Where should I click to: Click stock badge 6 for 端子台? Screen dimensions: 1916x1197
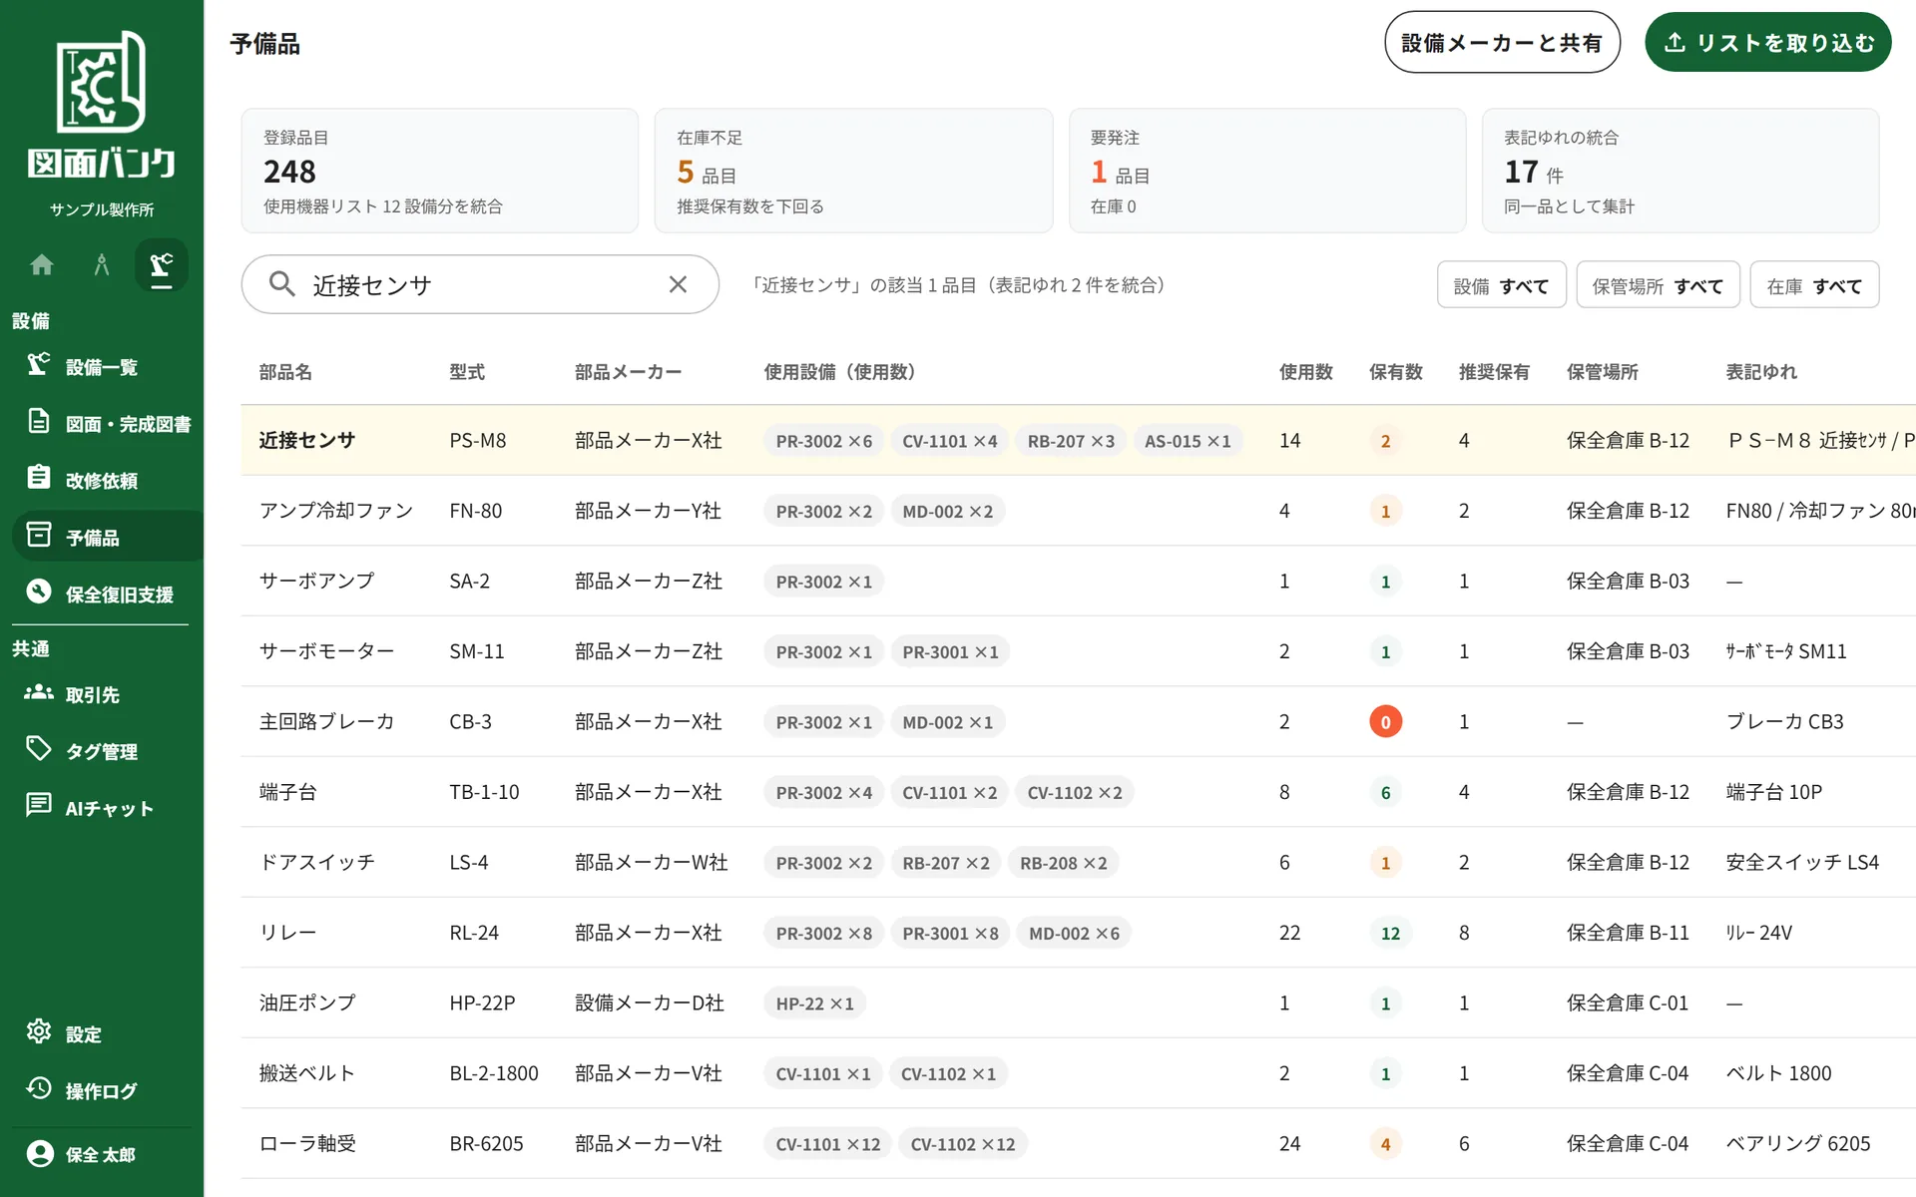click(x=1385, y=792)
